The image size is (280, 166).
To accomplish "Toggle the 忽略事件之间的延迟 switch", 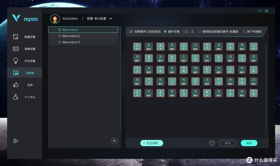I will [130, 31].
